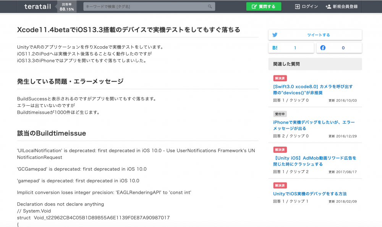
Task: Click the pencil icon on 質問する
Action: 254,7
